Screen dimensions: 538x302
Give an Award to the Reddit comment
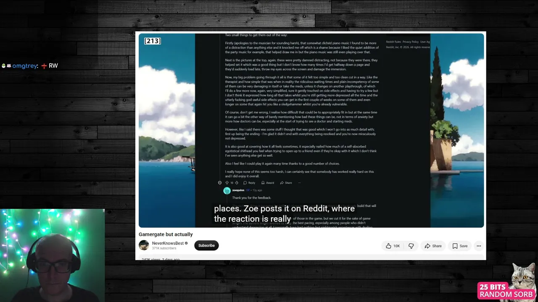268,183
